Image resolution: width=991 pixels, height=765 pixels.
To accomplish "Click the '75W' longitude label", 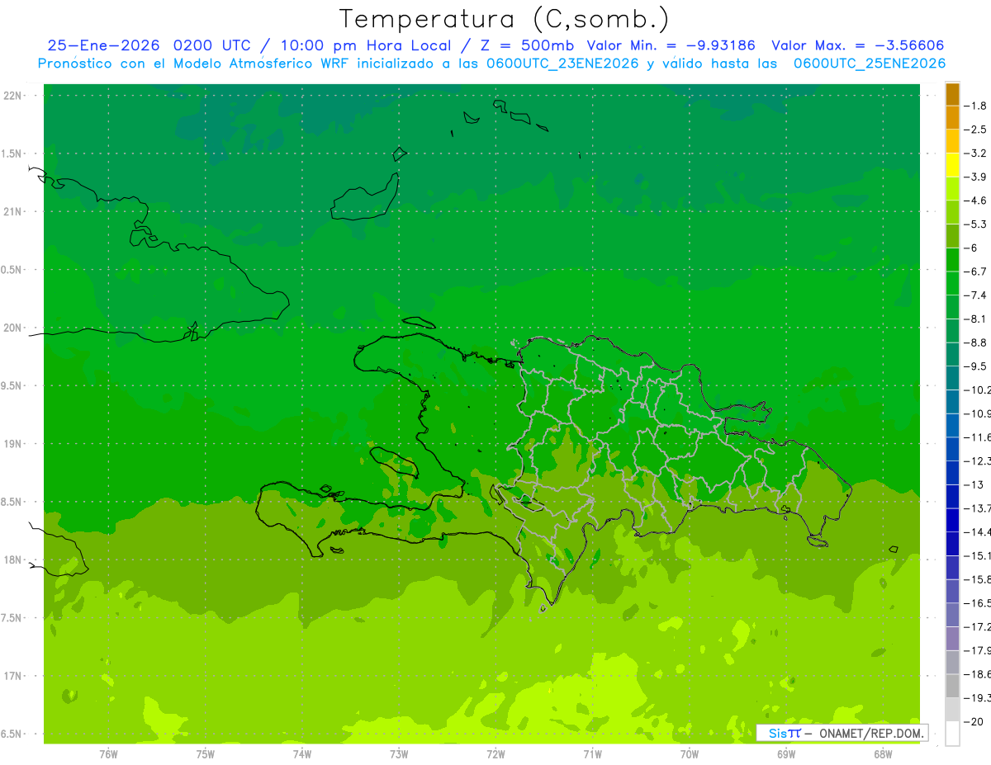I will point(206,754).
